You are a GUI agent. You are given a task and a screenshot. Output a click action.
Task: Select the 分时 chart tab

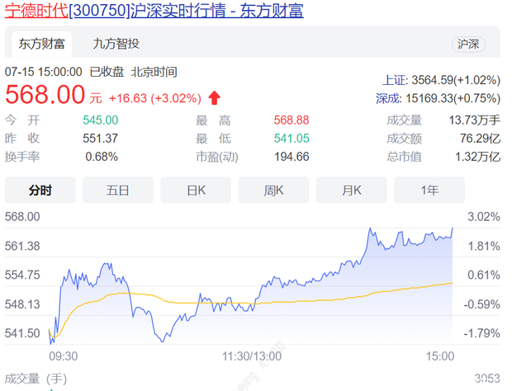40,190
